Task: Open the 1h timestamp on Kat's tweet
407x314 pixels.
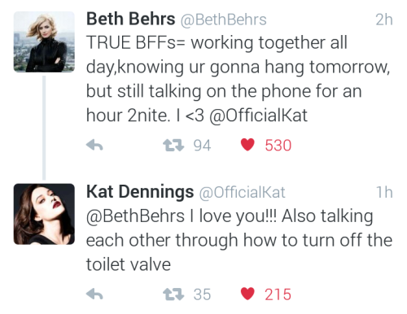Action: (x=385, y=192)
